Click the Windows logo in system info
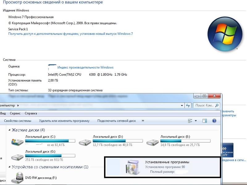247x185 pixels. 225,34
